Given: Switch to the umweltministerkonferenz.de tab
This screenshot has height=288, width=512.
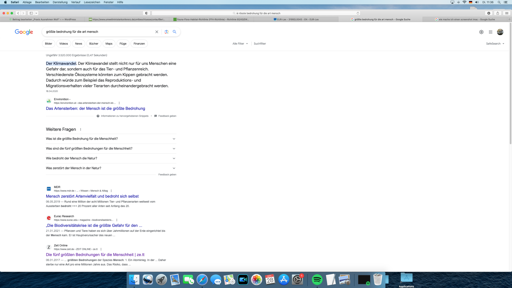Looking at the screenshot, I should (127, 19).
